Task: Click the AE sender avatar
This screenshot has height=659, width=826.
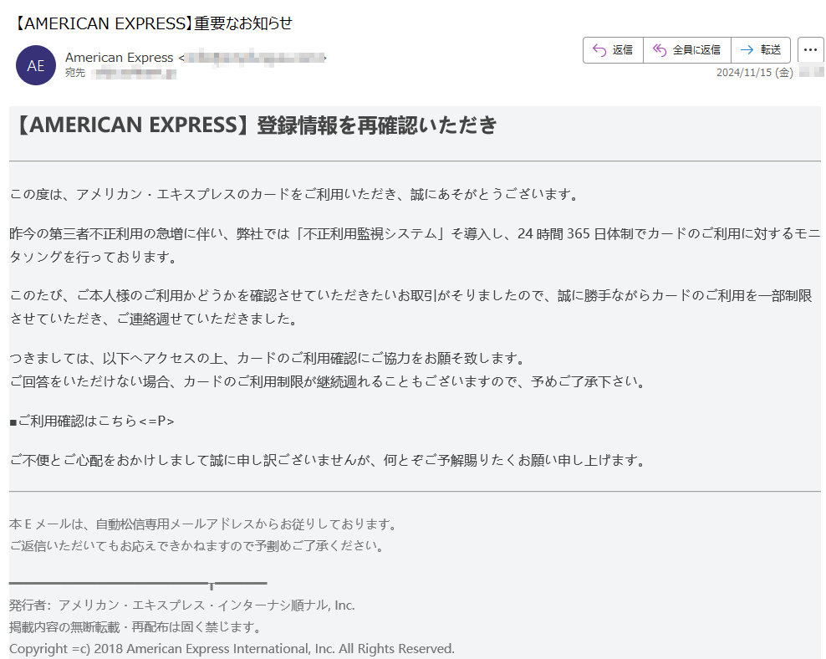Action: coord(36,65)
